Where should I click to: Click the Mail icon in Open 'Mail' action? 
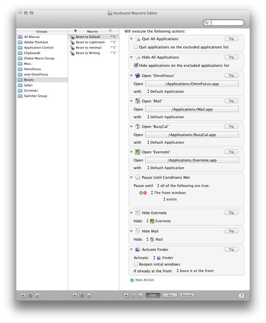(138, 101)
